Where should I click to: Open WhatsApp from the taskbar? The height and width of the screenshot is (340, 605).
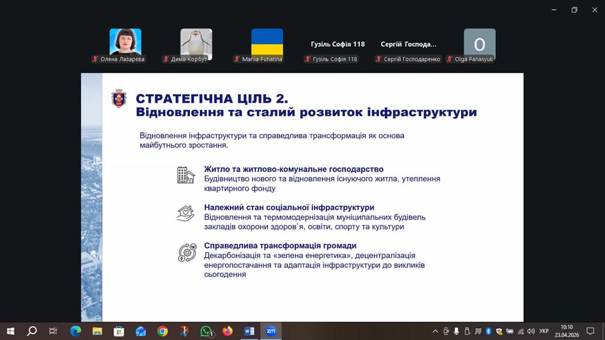pyautogui.click(x=206, y=331)
